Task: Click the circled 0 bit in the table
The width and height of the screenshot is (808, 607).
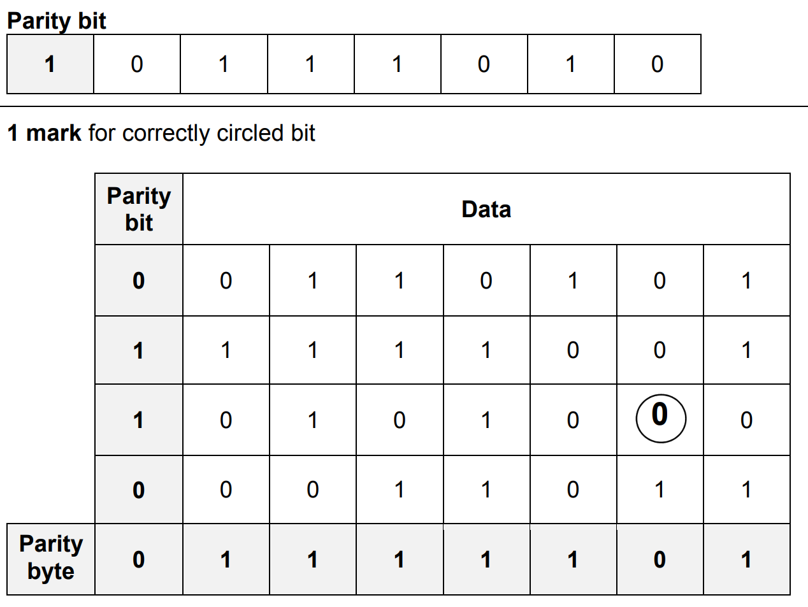Action: [x=660, y=418]
